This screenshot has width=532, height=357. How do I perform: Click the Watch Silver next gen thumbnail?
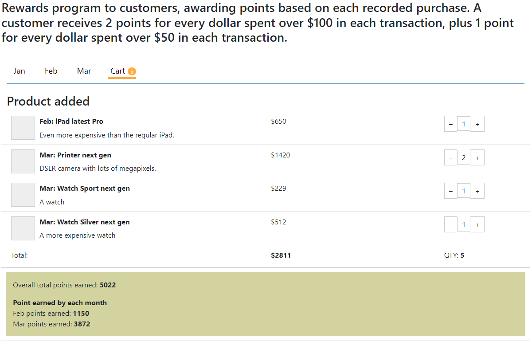[23, 228]
